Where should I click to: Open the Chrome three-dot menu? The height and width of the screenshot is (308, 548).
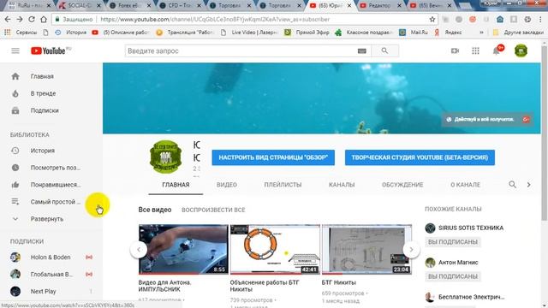[x=540, y=19]
